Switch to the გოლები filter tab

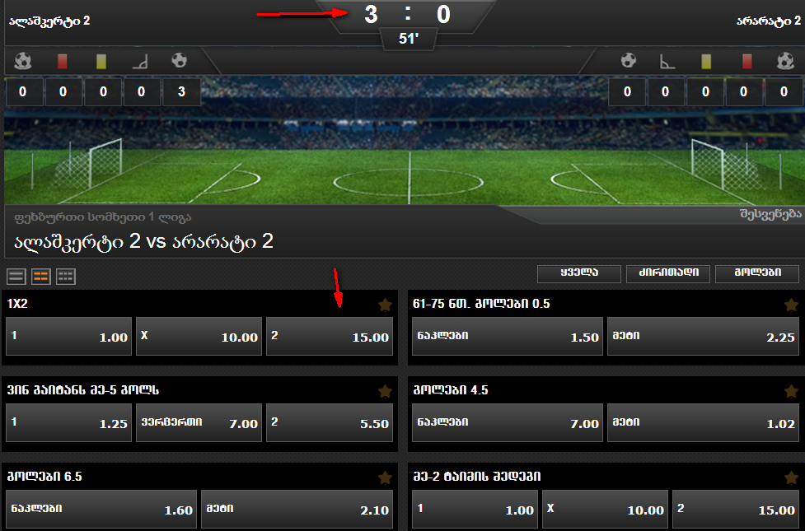click(x=757, y=274)
